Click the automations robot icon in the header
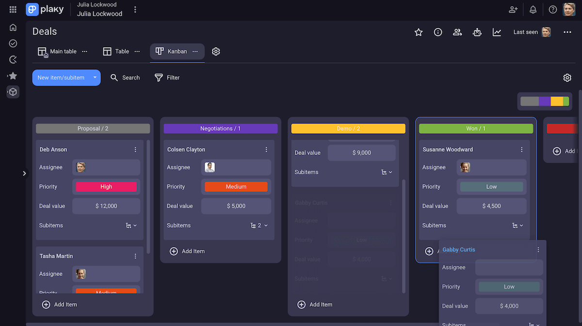This screenshot has height=326, width=582. pyautogui.click(x=477, y=32)
